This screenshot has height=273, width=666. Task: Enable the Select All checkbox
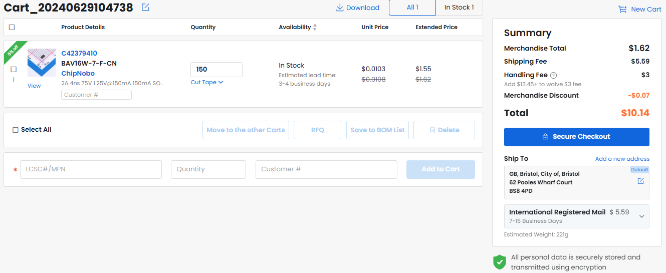coord(16,130)
